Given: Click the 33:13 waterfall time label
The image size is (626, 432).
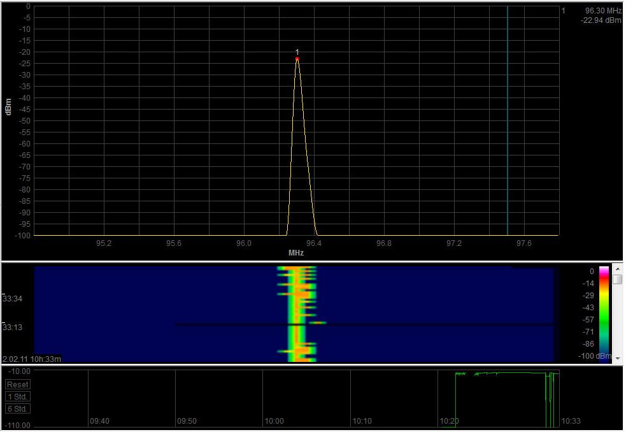Looking at the screenshot, I should pyautogui.click(x=12, y=328).
